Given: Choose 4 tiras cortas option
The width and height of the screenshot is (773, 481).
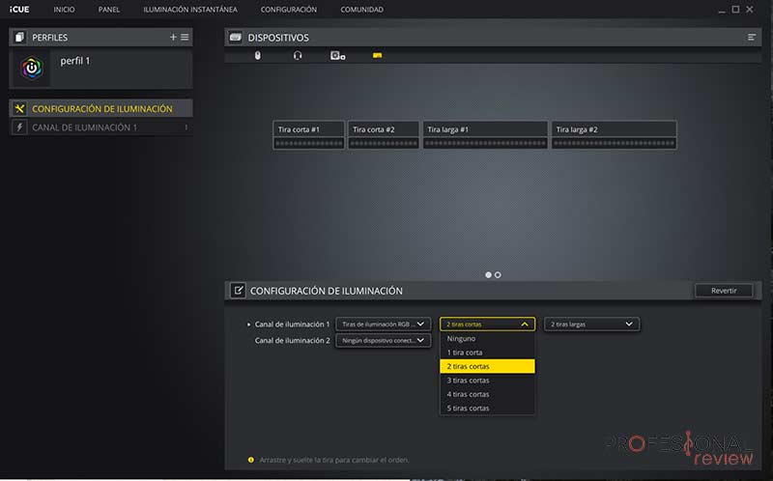Looking at the screenshot, I should pos(487,394).
